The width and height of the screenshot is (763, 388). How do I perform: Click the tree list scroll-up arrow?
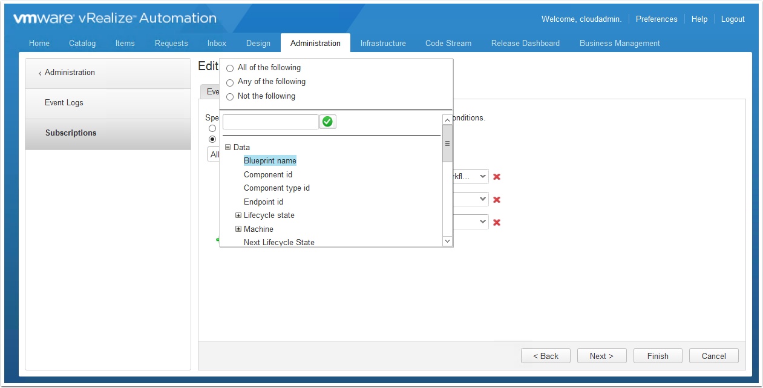448,120
